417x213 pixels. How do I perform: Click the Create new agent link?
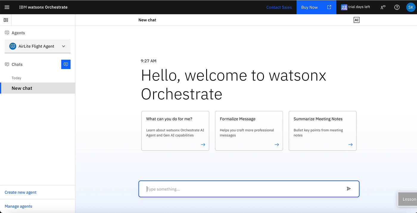pyautogui.click(x=21, y=192)
